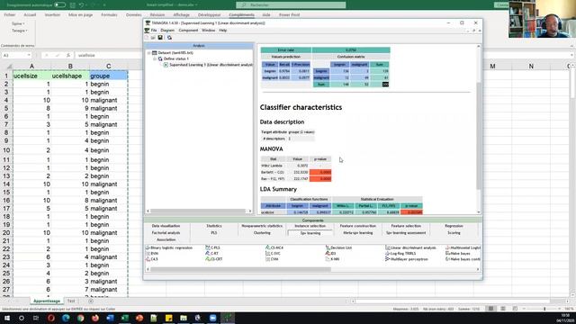
Task: Click the Excel zoom slider
Action: click(544, 309)
